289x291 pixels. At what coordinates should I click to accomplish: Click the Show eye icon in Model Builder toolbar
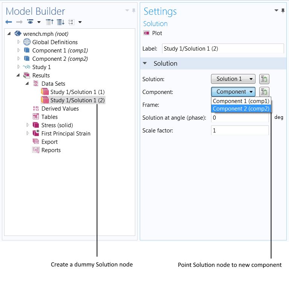(x=30, y=22)
